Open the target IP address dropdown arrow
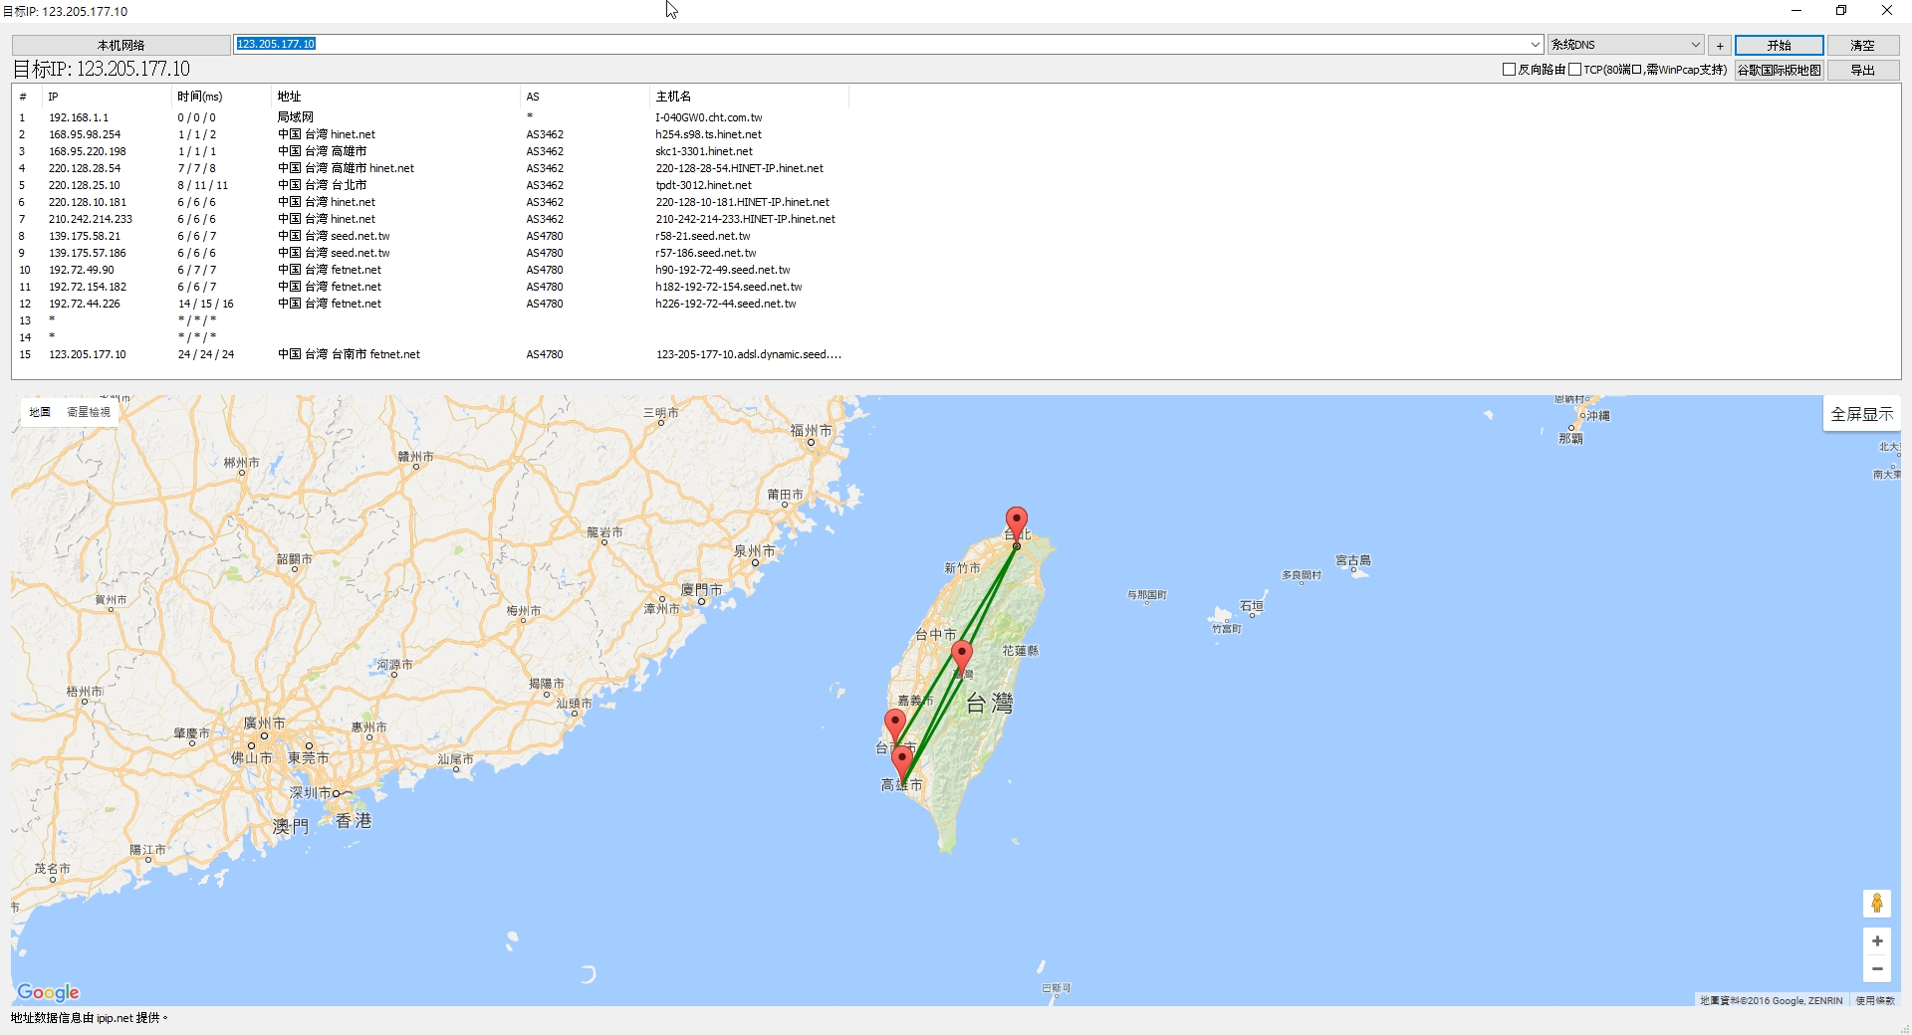 [1535, 45]
